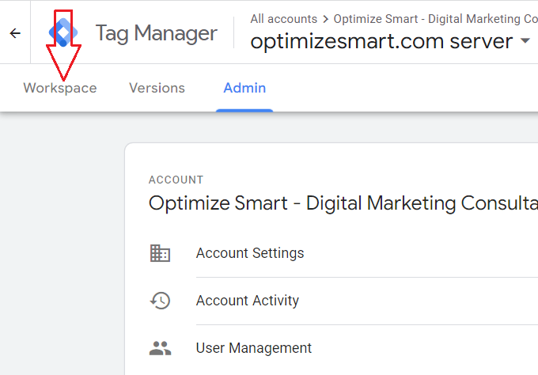Click the Google Tag Manager logo
The height and width of the screenshot is (375, 538).
63,32
